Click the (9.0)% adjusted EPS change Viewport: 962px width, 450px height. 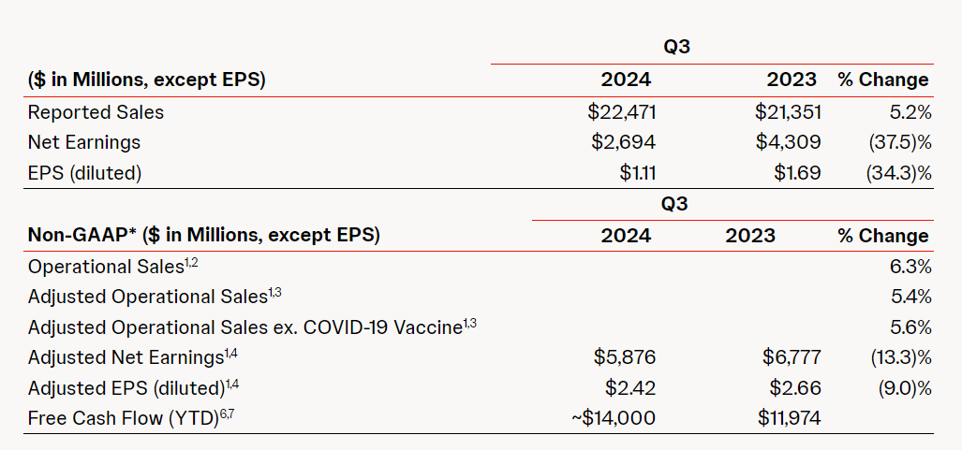pyautogui.click(x=902, y=388)
